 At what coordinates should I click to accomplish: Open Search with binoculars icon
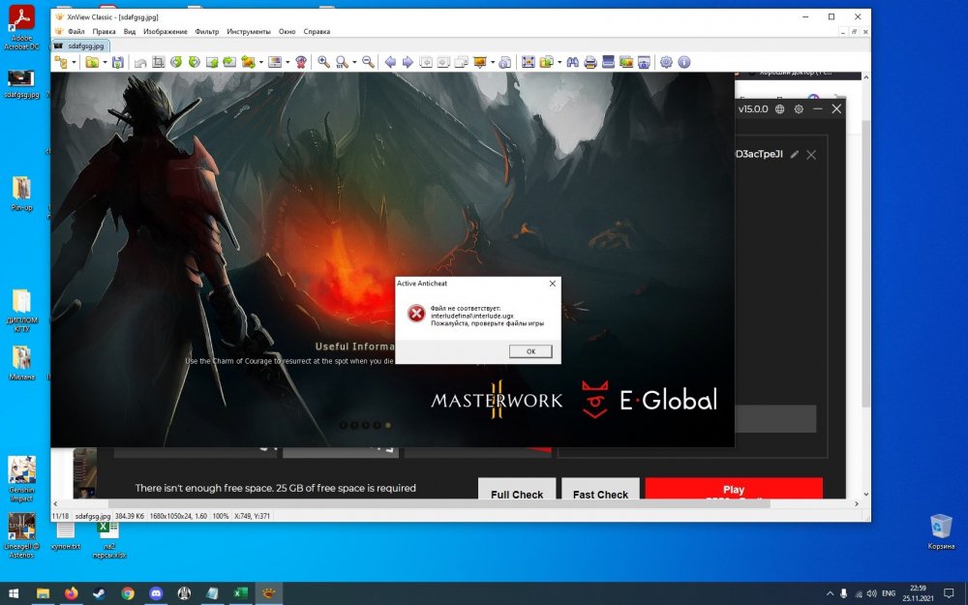click(x=571, y=62)
